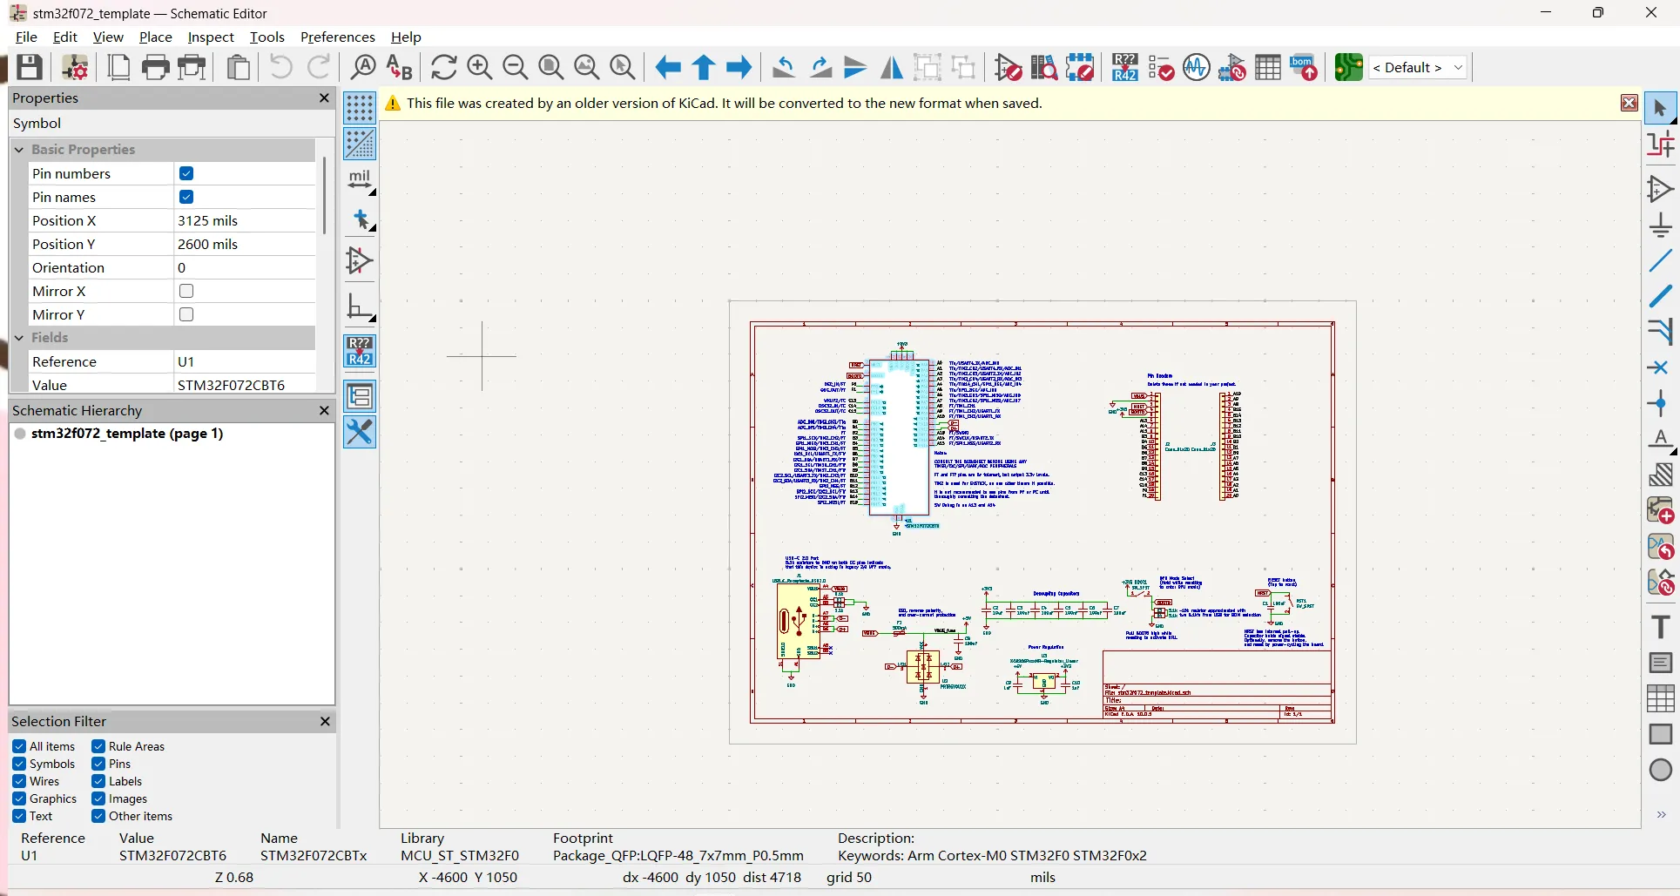Open the Edit menu
1680x896 pixels.
coord(65,37)
